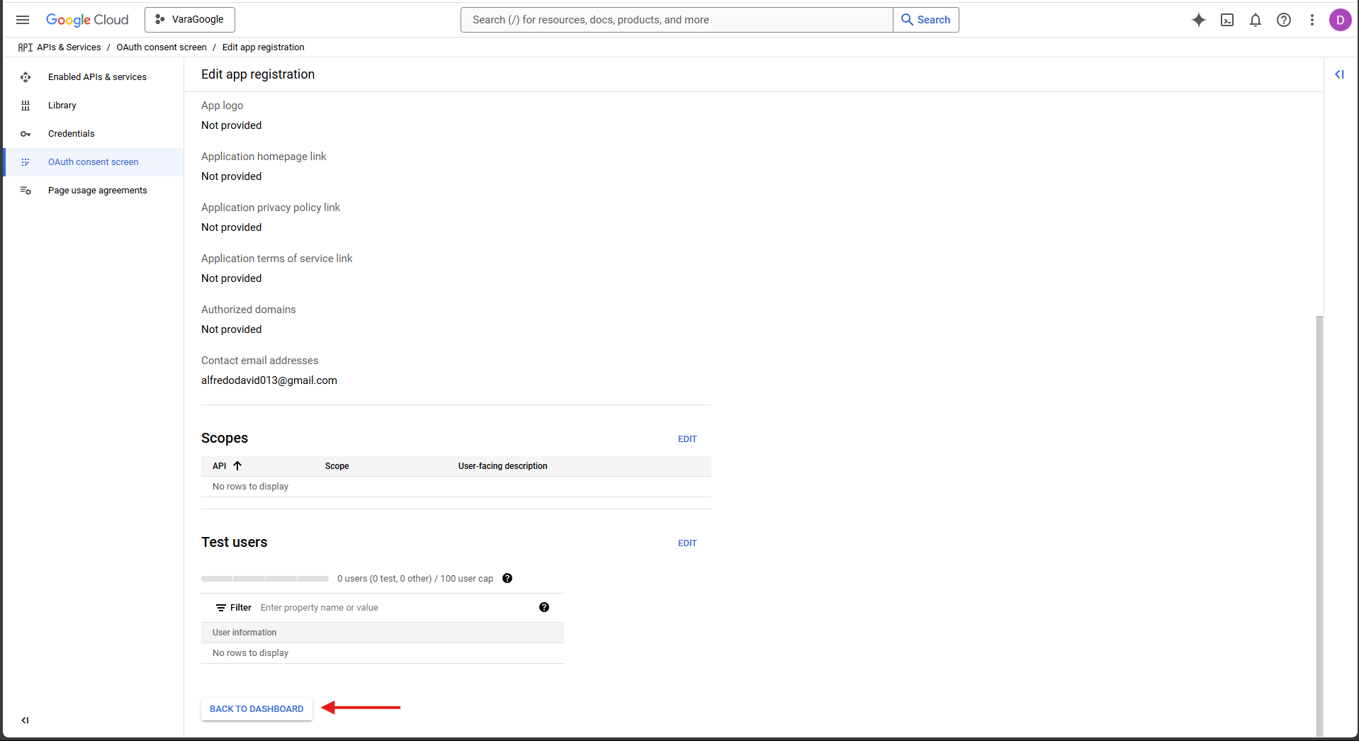Click the Library grid icon

click(x=26, y=106)
